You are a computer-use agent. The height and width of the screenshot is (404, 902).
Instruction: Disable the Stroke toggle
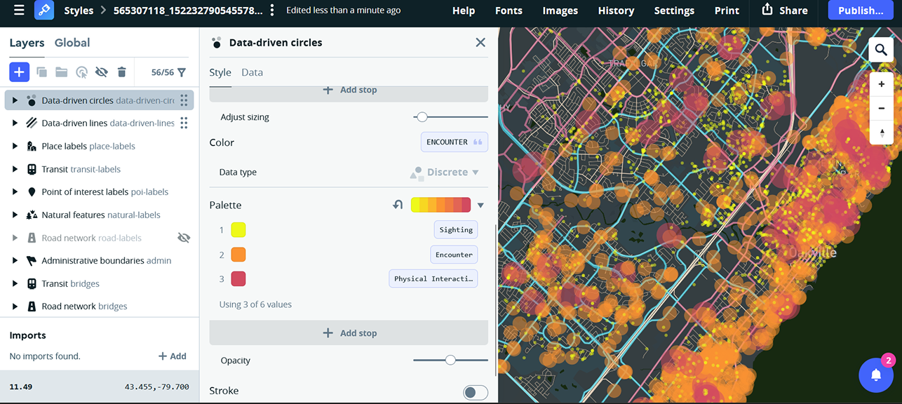tap(475, 392)
